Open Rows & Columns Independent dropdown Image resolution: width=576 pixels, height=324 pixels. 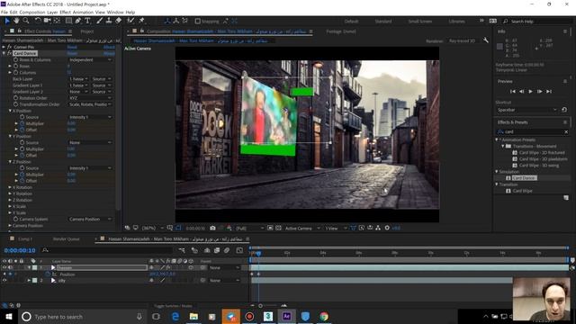[90, 59]
